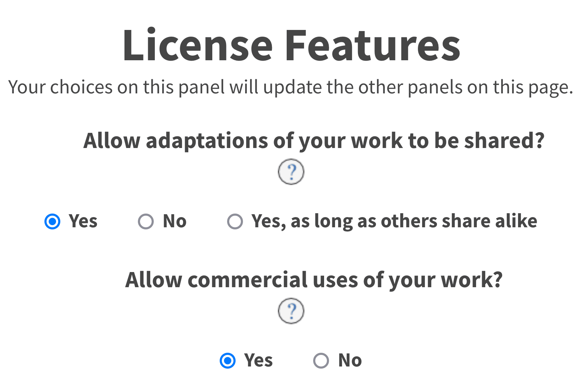
Task: Click the question mark below commercial uses heading
Action: (x=291, y=310)
